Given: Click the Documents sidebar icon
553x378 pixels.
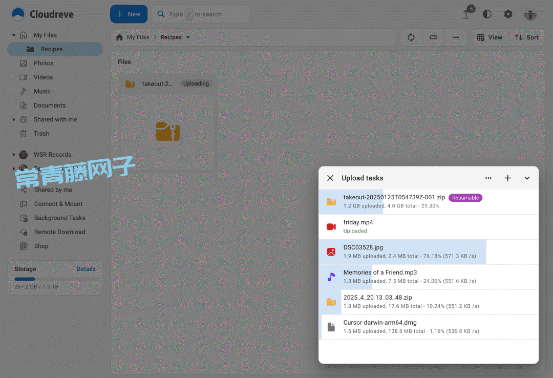Looking at the screenshot, I should click(x=23, y=106).
